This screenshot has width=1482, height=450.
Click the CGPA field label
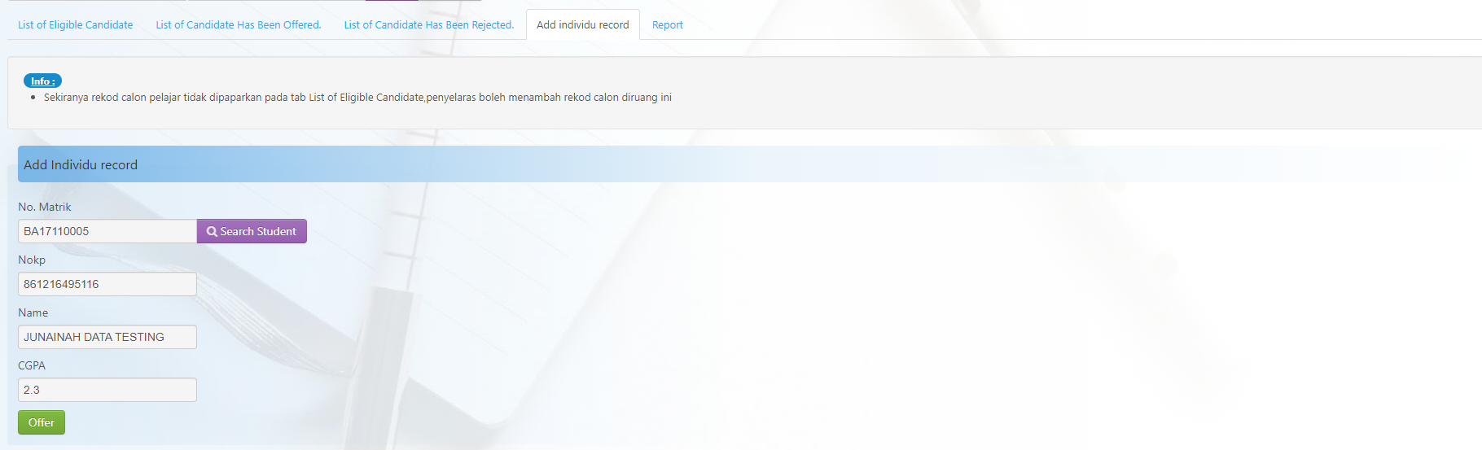(32, 365)
